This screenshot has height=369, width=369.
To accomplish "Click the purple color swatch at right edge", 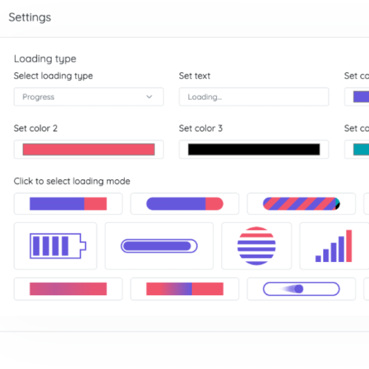I will pyautogui.click(x=361, y=97).
